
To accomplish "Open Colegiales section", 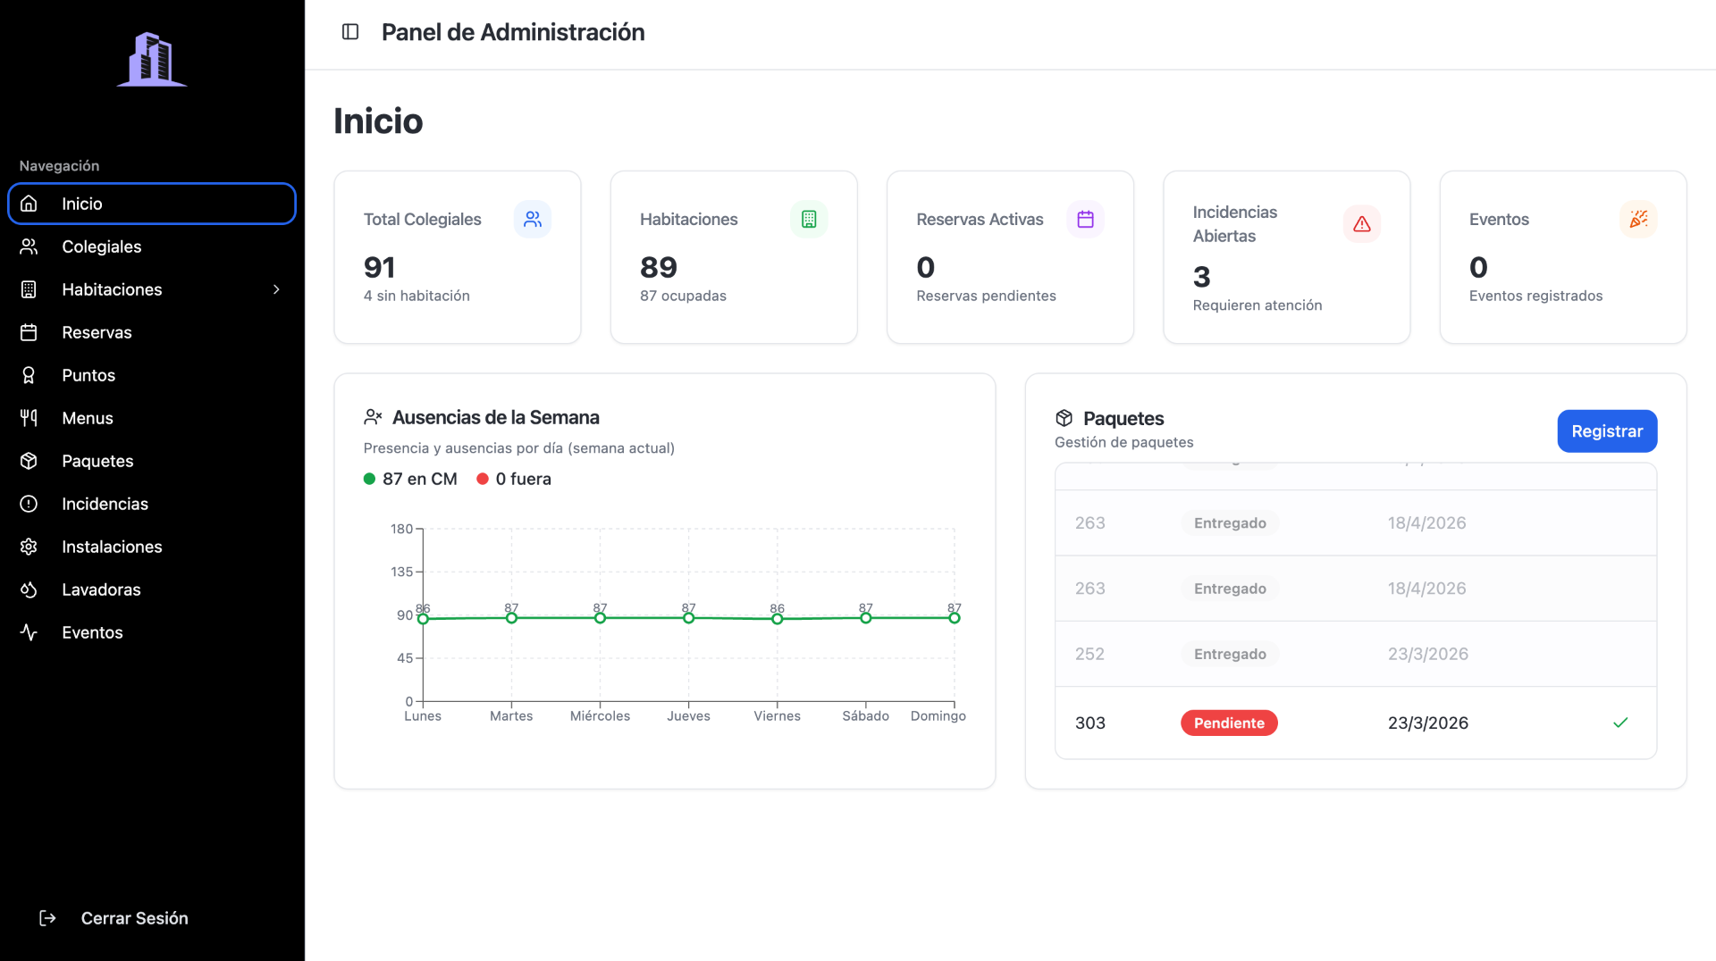I will [152, 247].
